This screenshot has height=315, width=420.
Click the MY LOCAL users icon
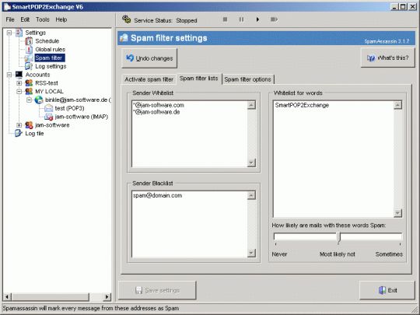pyautogui.click(x=29, y=91)
